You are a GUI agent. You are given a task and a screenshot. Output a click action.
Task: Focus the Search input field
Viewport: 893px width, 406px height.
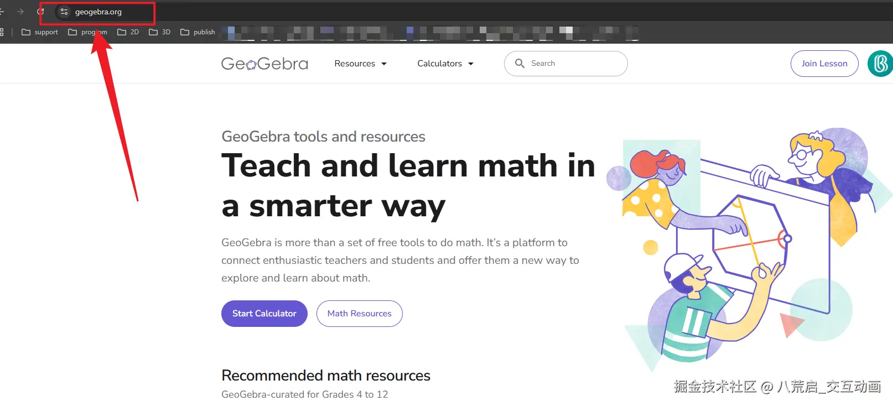pyautogui.click(x=566, y=64)
